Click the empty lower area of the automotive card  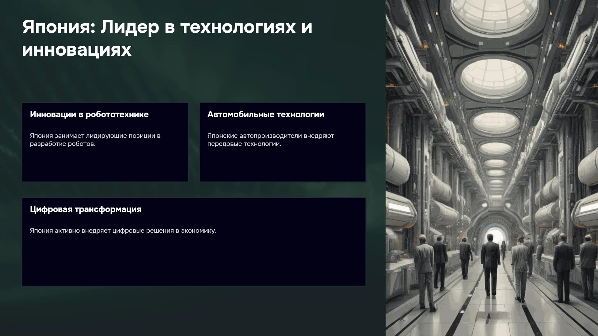[x=282, y=165]
